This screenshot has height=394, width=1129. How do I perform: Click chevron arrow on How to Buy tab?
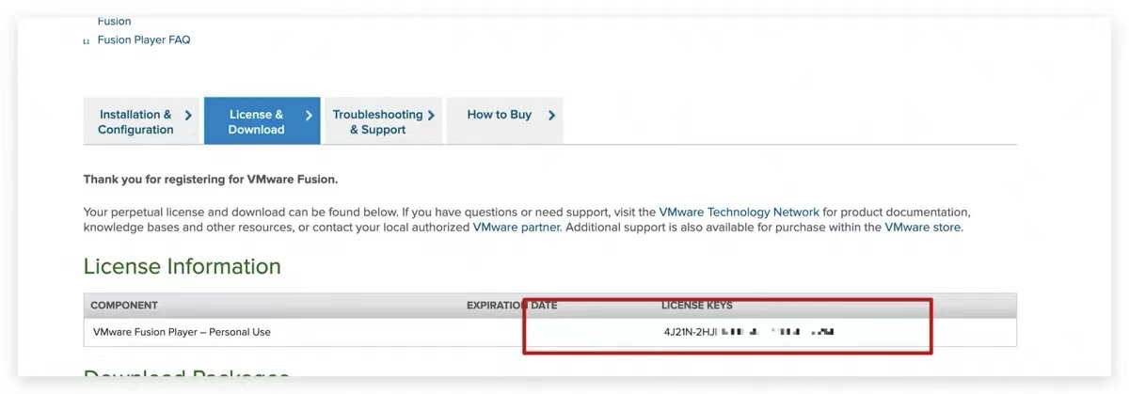[x=551, y=115]
